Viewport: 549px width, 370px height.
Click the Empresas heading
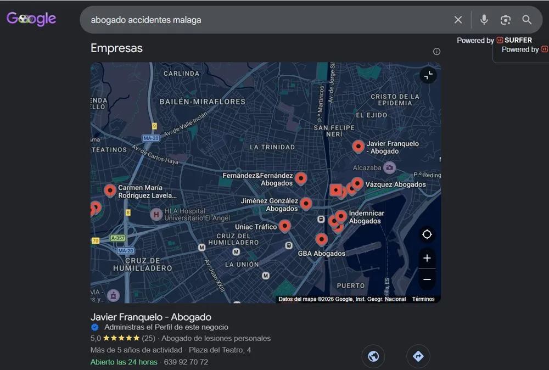(116, 48)
